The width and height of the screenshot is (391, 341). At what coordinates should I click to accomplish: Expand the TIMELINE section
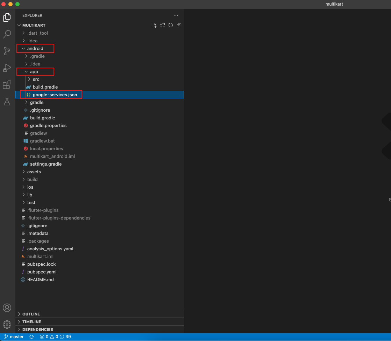point(100,322)
